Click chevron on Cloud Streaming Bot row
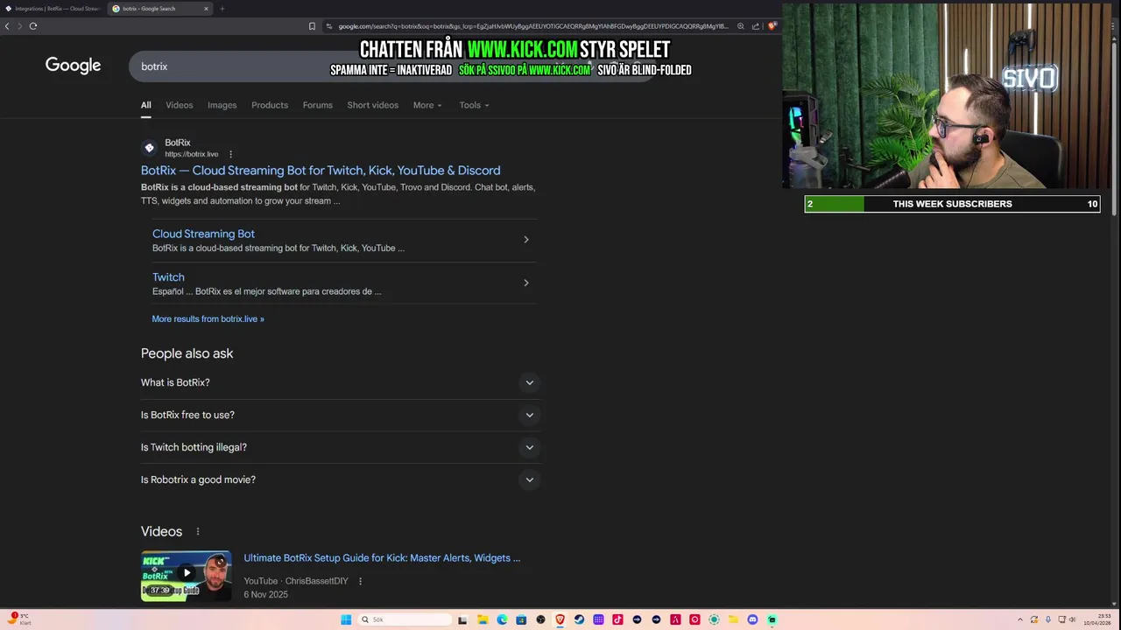Screen dimensions: 1121x630 coord(526,240)
